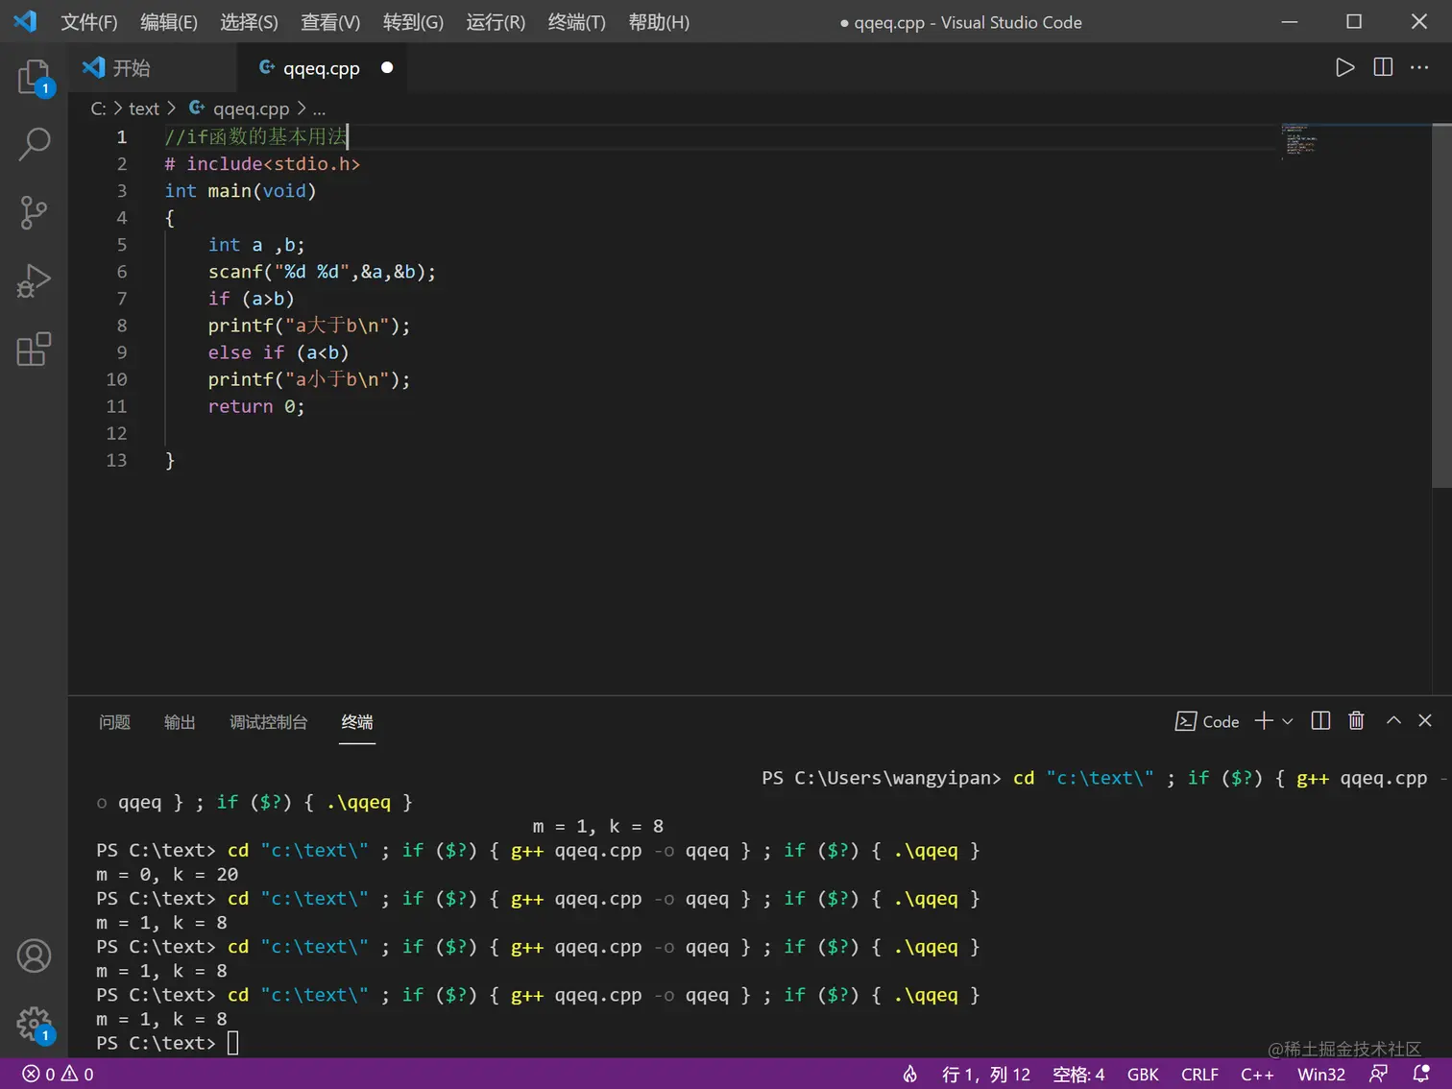Run the code with play button

[x=1344, y=67]
